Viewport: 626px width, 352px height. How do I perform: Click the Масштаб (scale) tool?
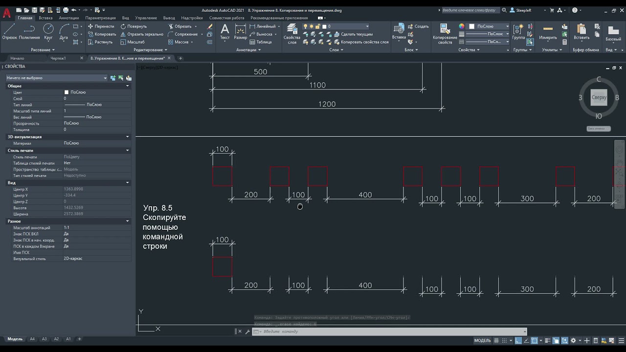(132, 42)
